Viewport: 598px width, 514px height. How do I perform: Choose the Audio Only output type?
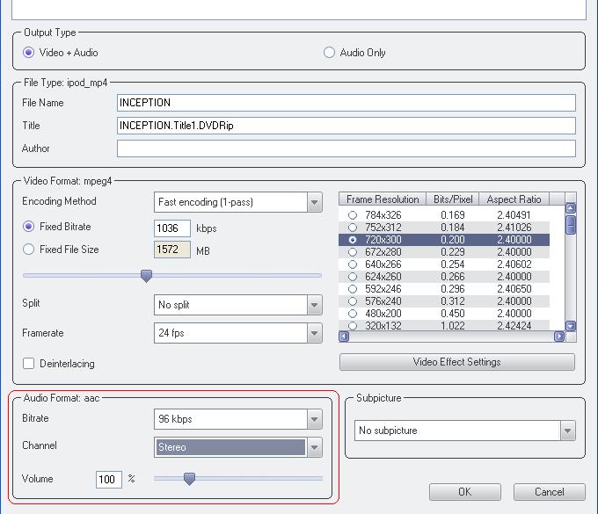tap(330, 53)
